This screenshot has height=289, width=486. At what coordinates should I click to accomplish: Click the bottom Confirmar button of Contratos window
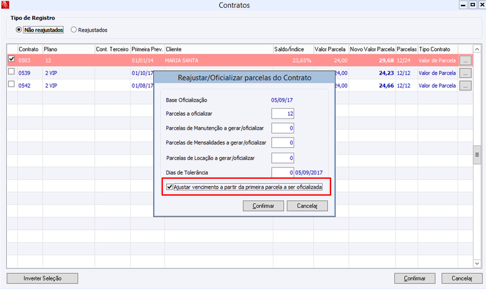[x=415, y=279]
